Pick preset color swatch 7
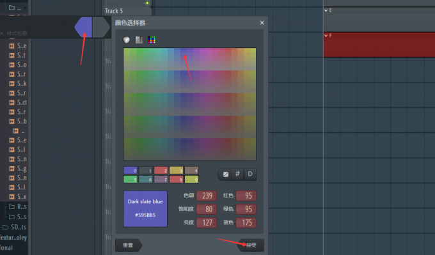The height and width of the screenshot is (255, 435). click(x=161, y=180)
